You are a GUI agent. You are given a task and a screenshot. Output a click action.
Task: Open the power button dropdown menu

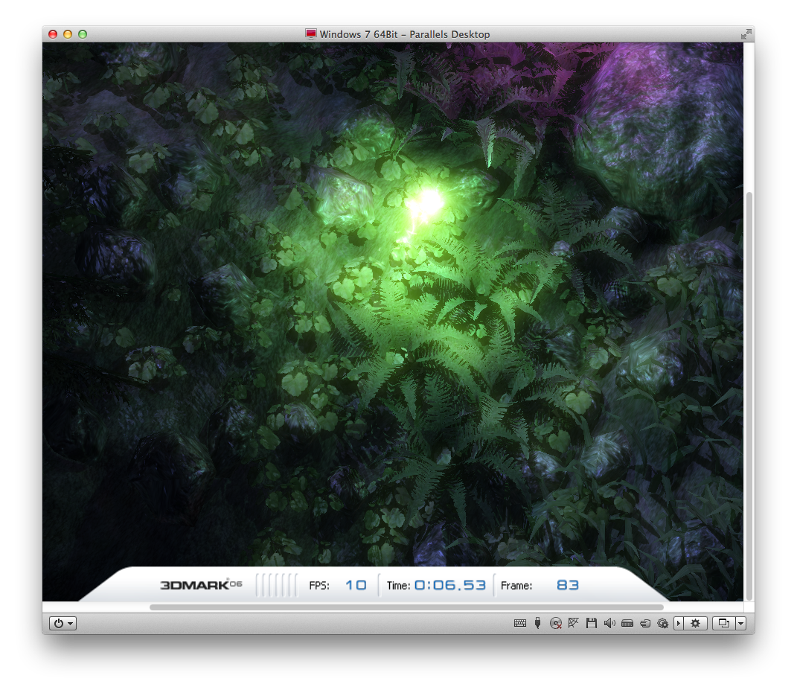coord(63,623)
